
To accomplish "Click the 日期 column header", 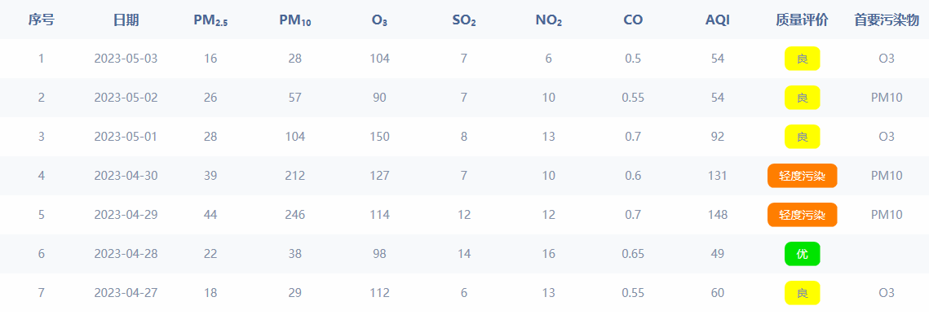I will (x=126, y=20).
